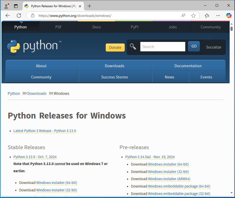Download pre-release Windows installer (32-bit)
The image size is (235, 198).
click(x=168, y=172)
